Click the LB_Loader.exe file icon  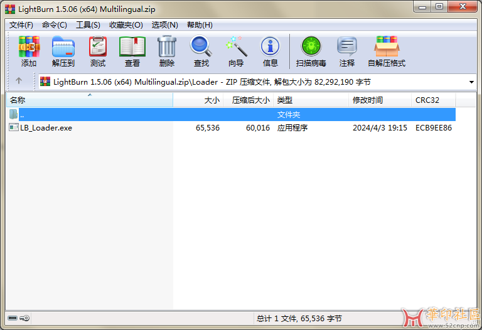14,127
